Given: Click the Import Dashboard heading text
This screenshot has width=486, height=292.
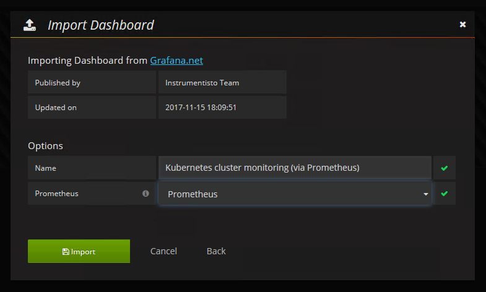Looking at the screenshot, I should [x=101, y=25].
